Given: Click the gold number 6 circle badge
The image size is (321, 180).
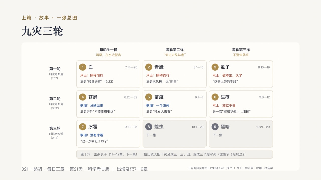Looking at the screenshot, I should tap(215, 97).
